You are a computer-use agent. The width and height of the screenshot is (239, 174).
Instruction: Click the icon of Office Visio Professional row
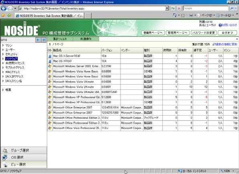(x=50, y=128)
